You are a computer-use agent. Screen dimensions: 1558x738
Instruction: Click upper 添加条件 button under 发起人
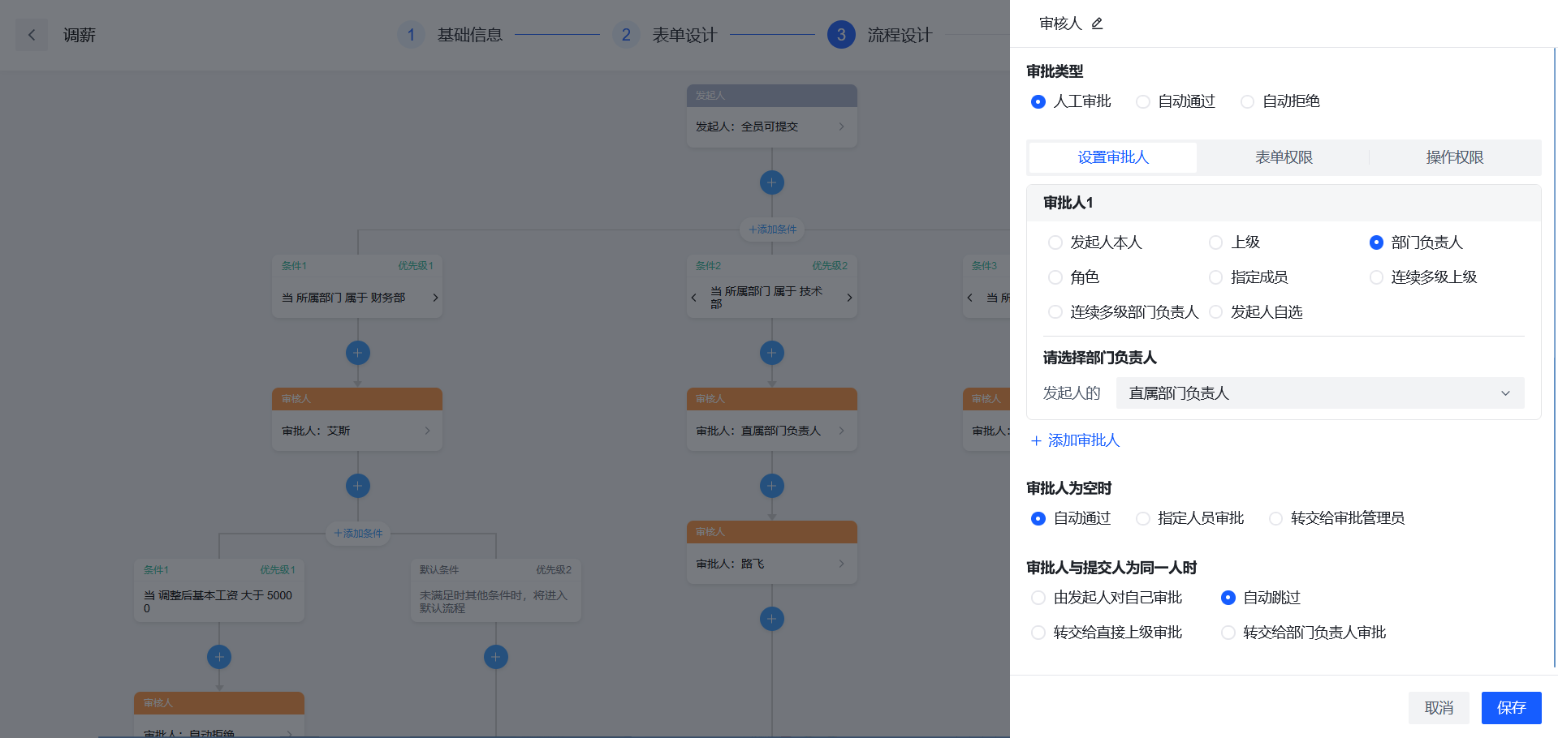click(771, 230)
